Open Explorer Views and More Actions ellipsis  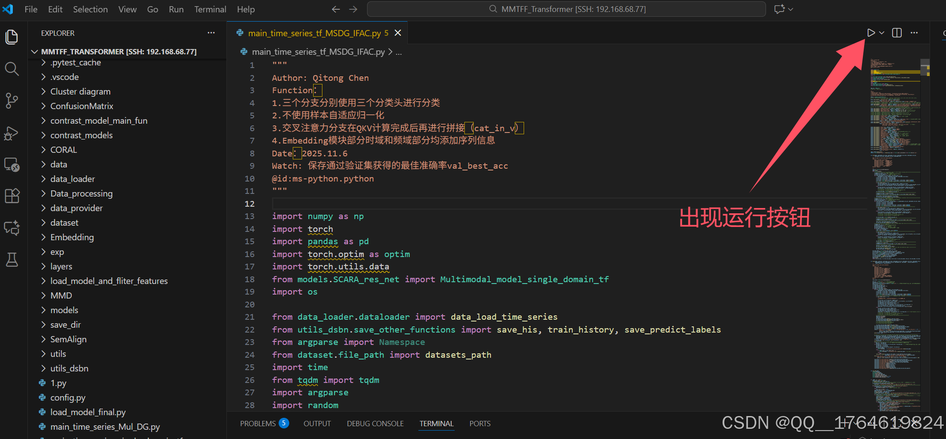coord(211,33)
